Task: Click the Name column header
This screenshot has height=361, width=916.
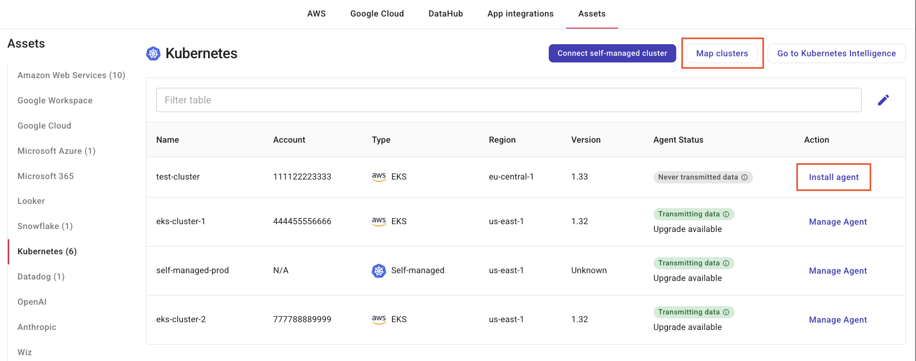Action: point(167,140)
